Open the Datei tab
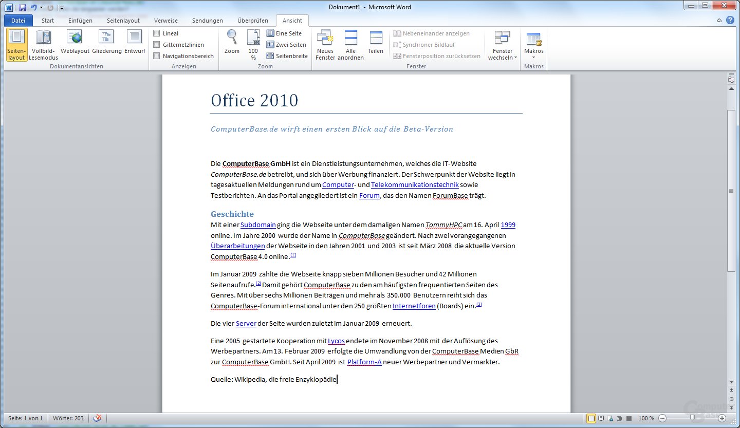The height and width of the screenshot is (428, 740). (x=18, y=21)
